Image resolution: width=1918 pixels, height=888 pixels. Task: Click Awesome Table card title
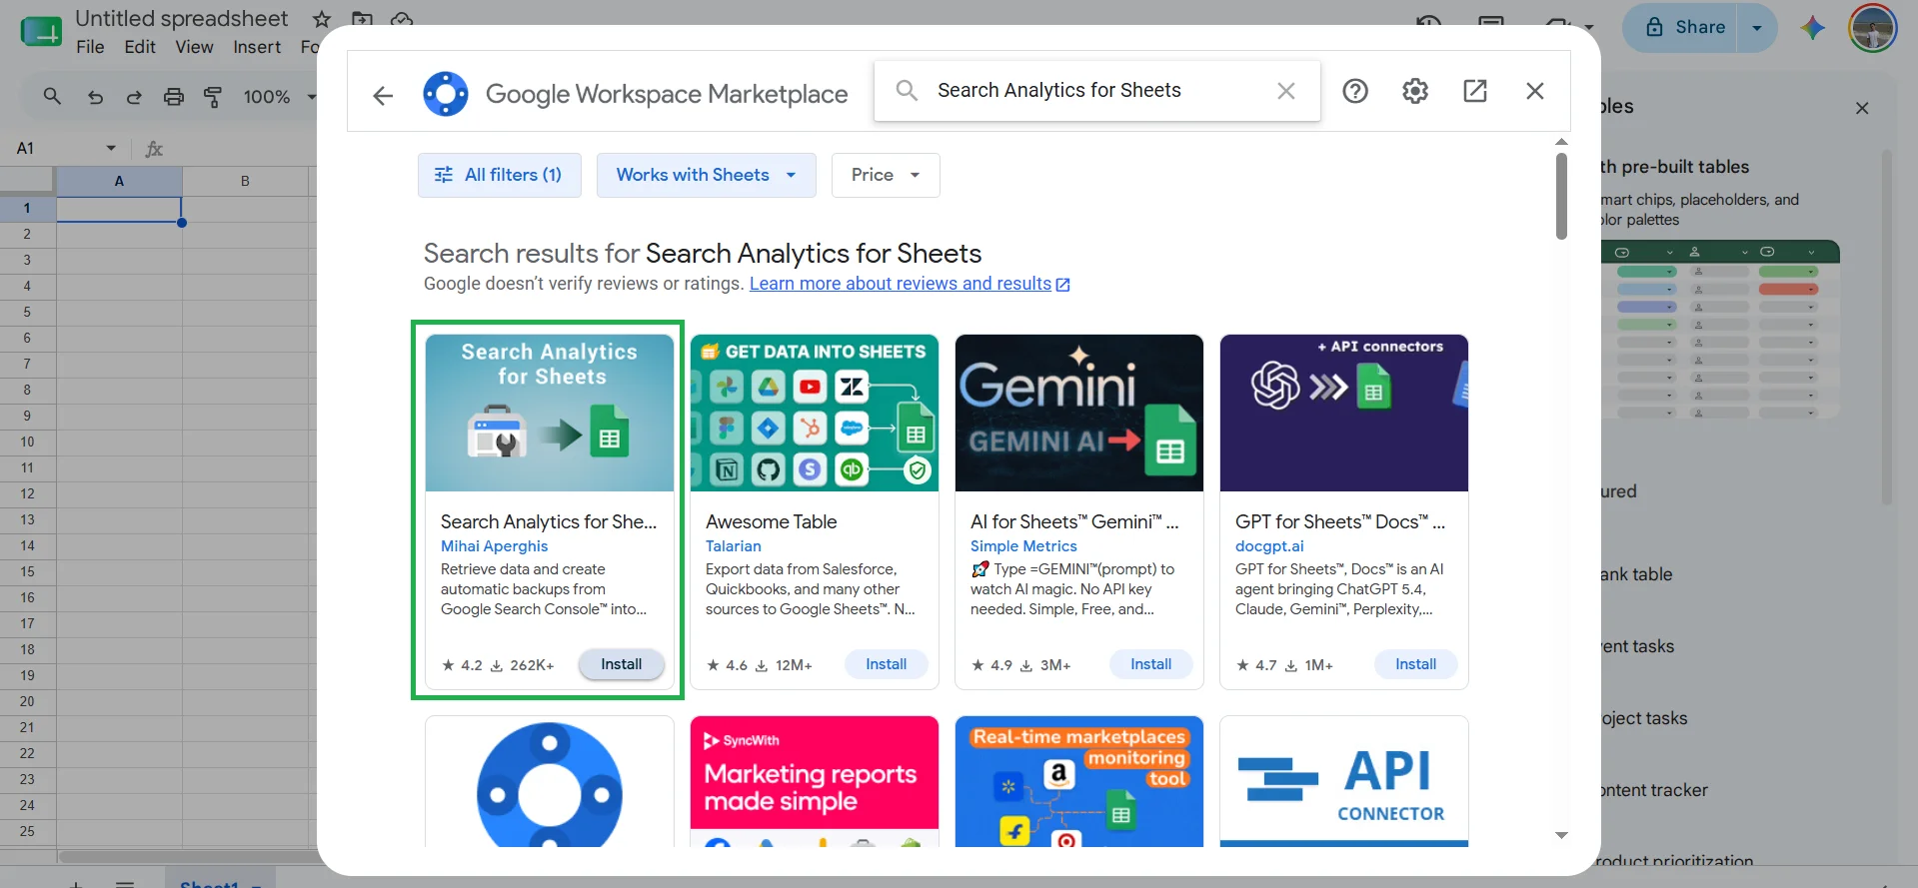click(x=771, y=521)
